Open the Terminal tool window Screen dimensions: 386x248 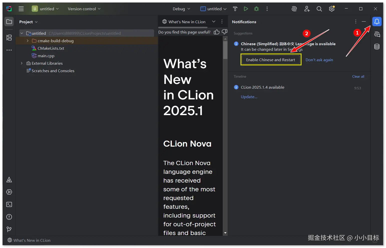click(x=9, y=204)
